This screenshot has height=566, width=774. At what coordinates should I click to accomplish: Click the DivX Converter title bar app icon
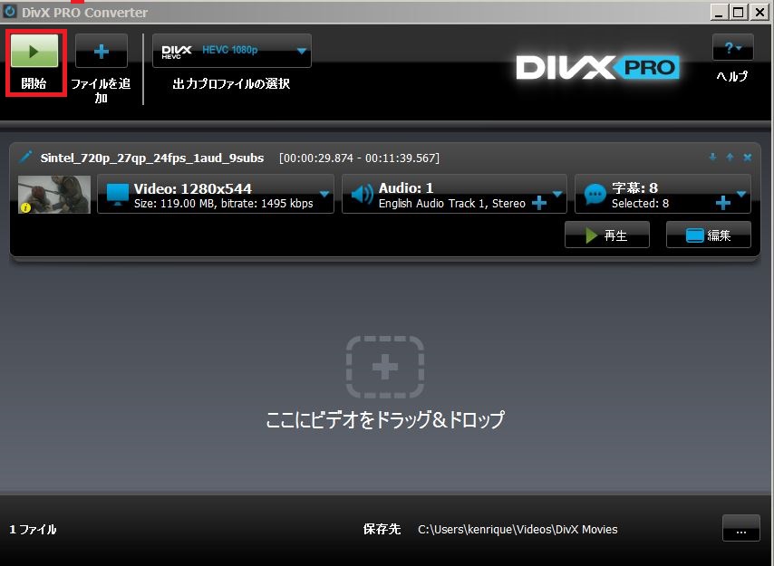(9, 12)
